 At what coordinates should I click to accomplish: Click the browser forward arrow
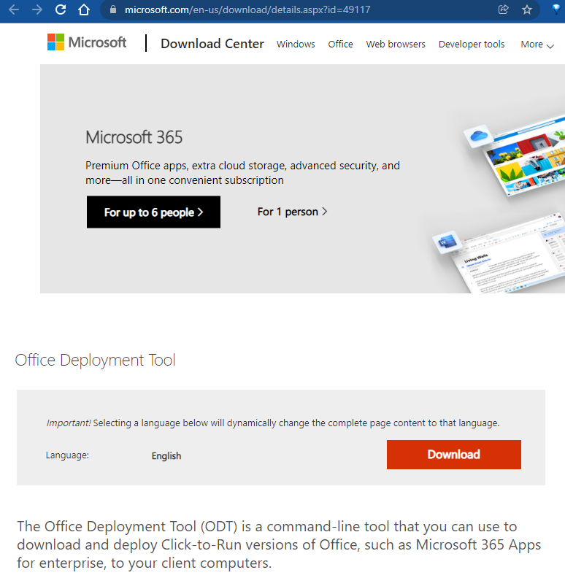37,9
